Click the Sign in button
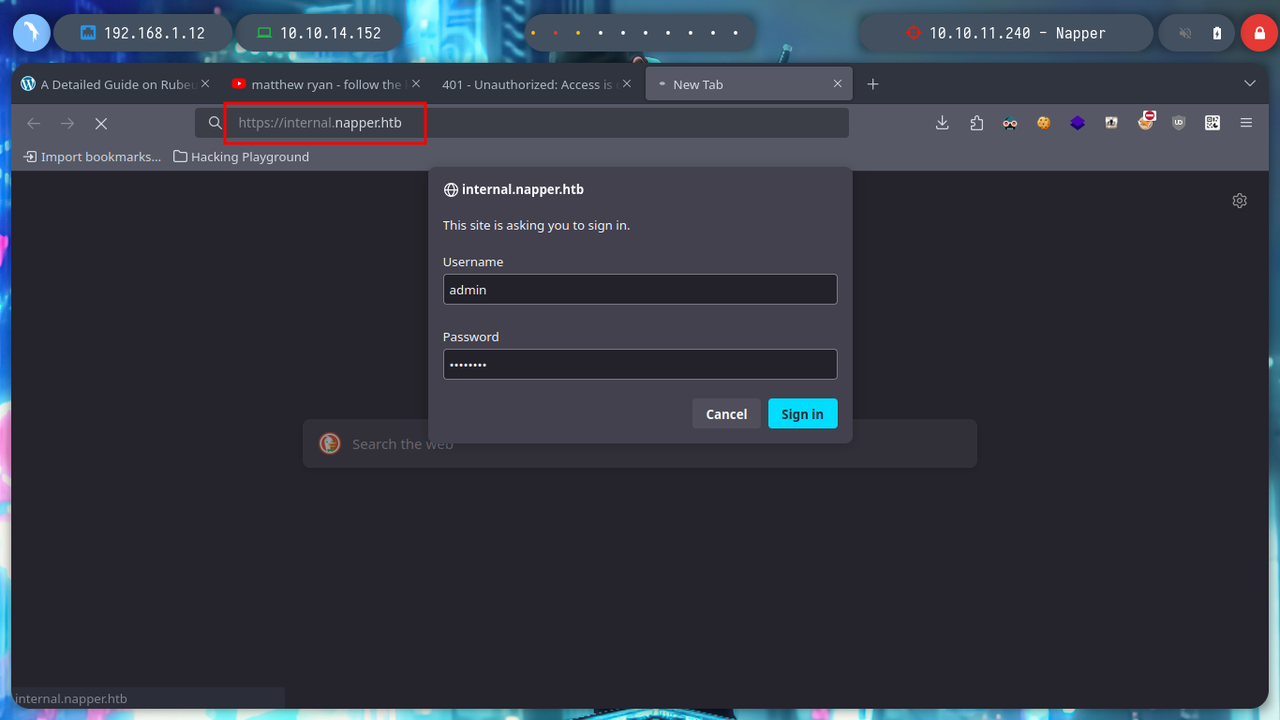The image size is (1280, 720). point(802,413)
